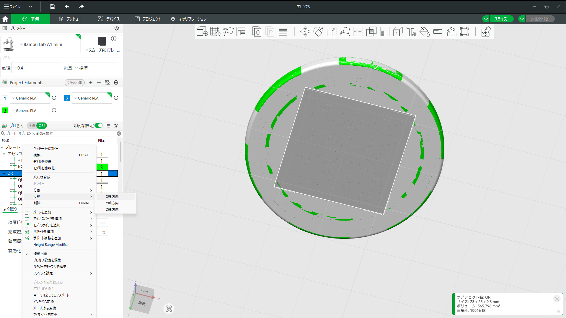The width and height of the screenshot is (566, 318).
Task: Open filament 3 Generic PLA dropdown
Action: [30, 110]
